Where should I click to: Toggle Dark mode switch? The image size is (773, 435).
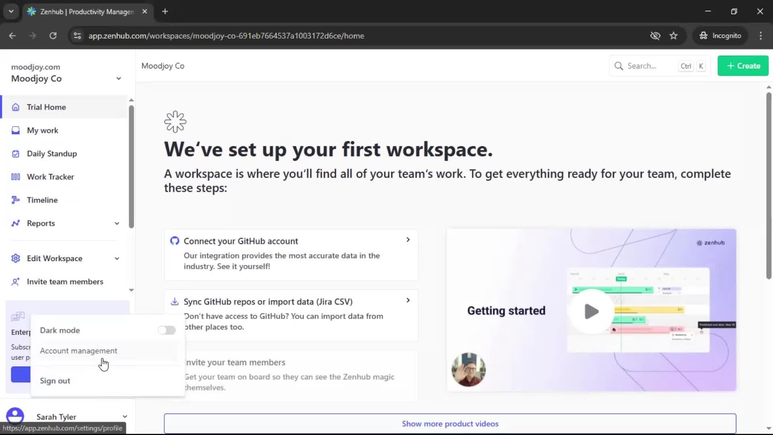point(167,330)
